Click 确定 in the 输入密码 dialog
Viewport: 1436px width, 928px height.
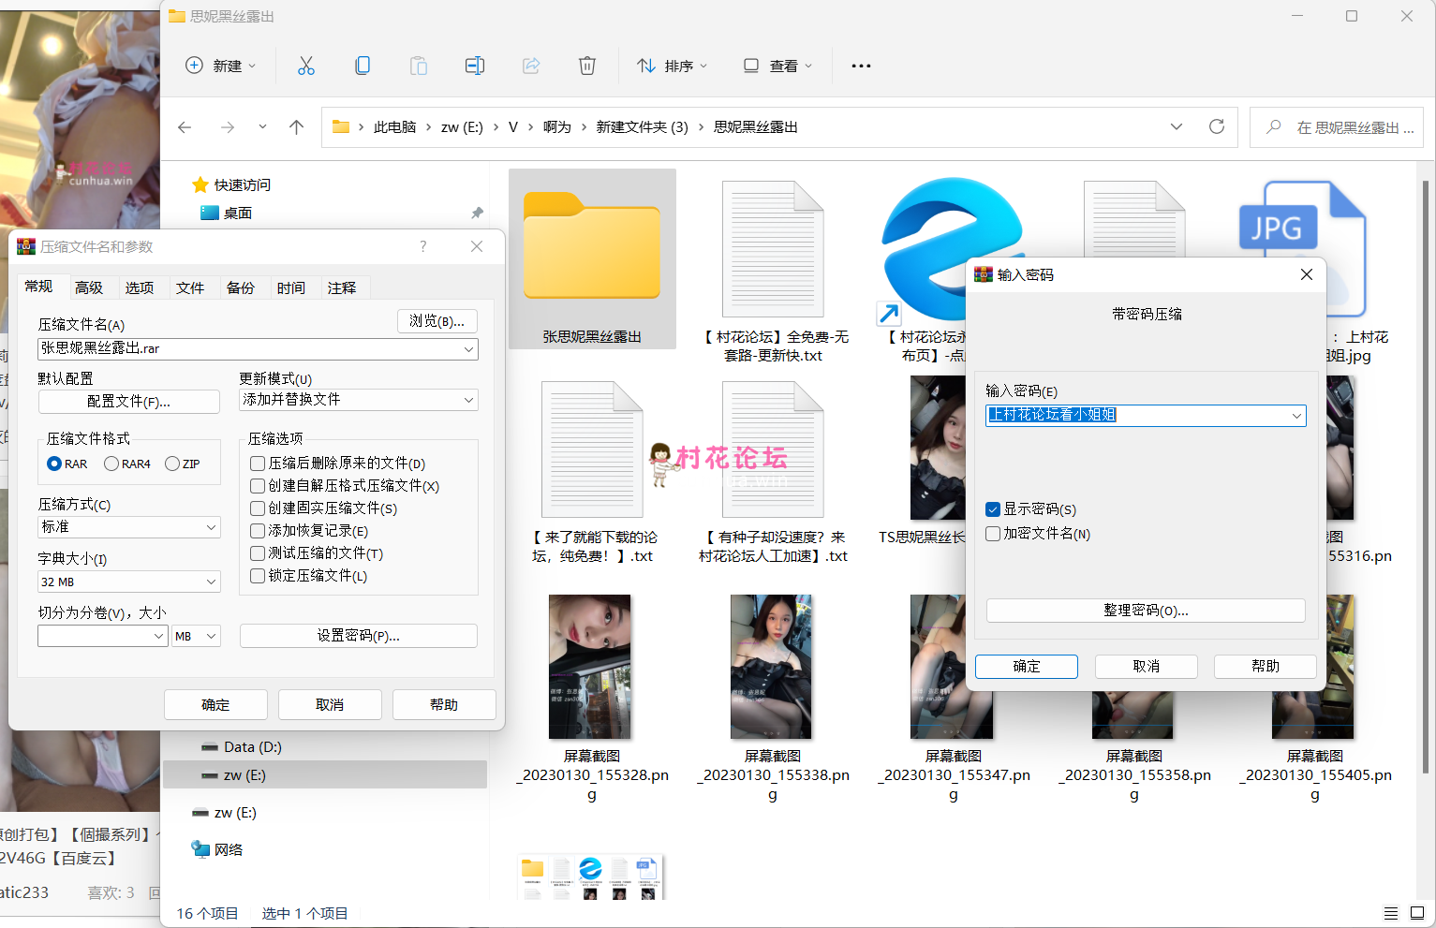point(1027,667)
